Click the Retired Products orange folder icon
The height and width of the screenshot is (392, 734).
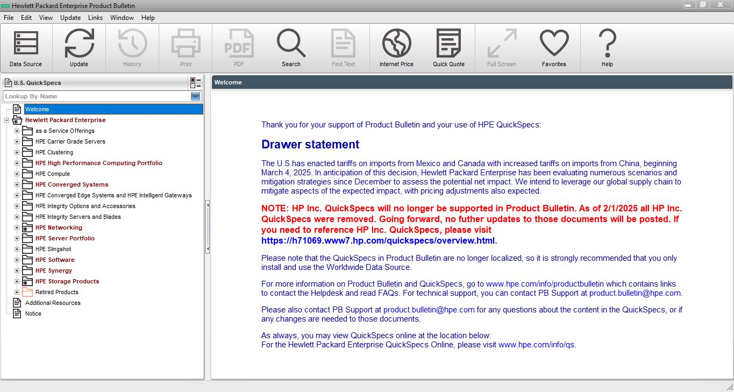point(27,292)
